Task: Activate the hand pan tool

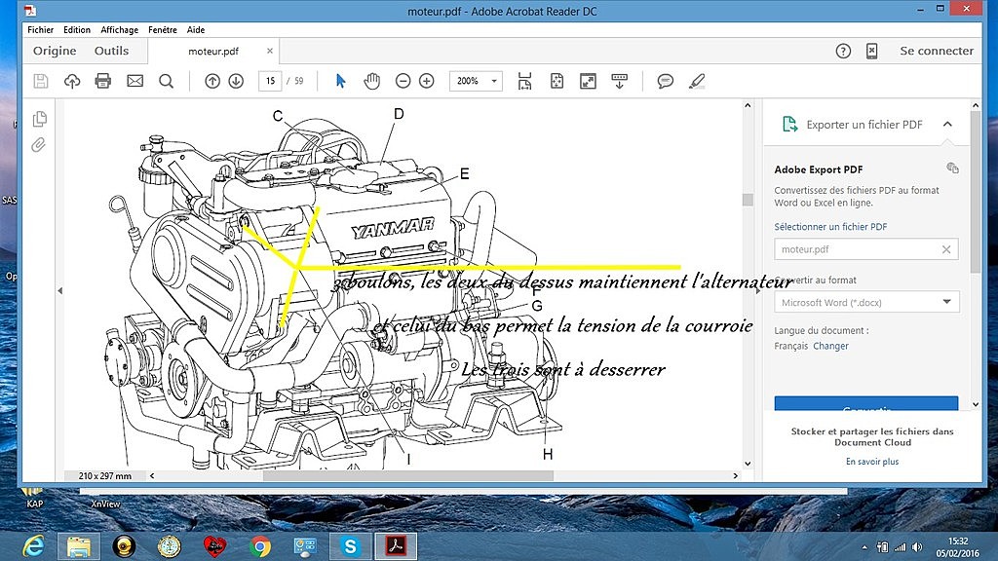Action: (371, 81)
